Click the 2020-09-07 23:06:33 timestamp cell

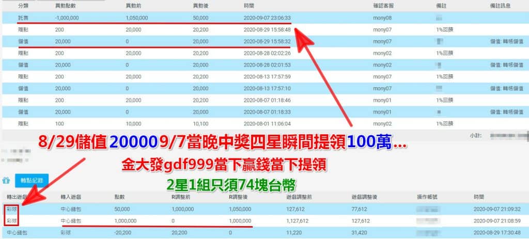pyautogui.click(x=267, y=18)
